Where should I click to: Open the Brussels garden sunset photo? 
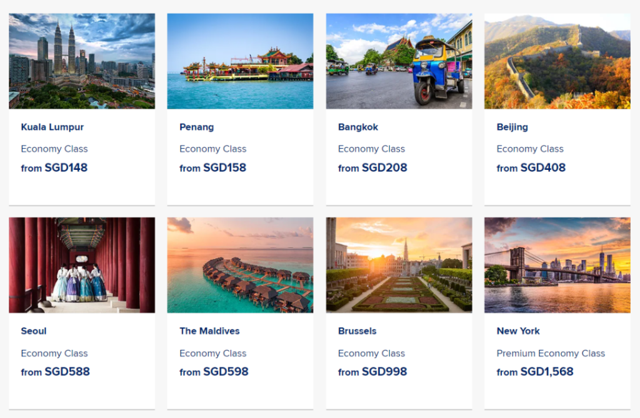coord(399,265)
